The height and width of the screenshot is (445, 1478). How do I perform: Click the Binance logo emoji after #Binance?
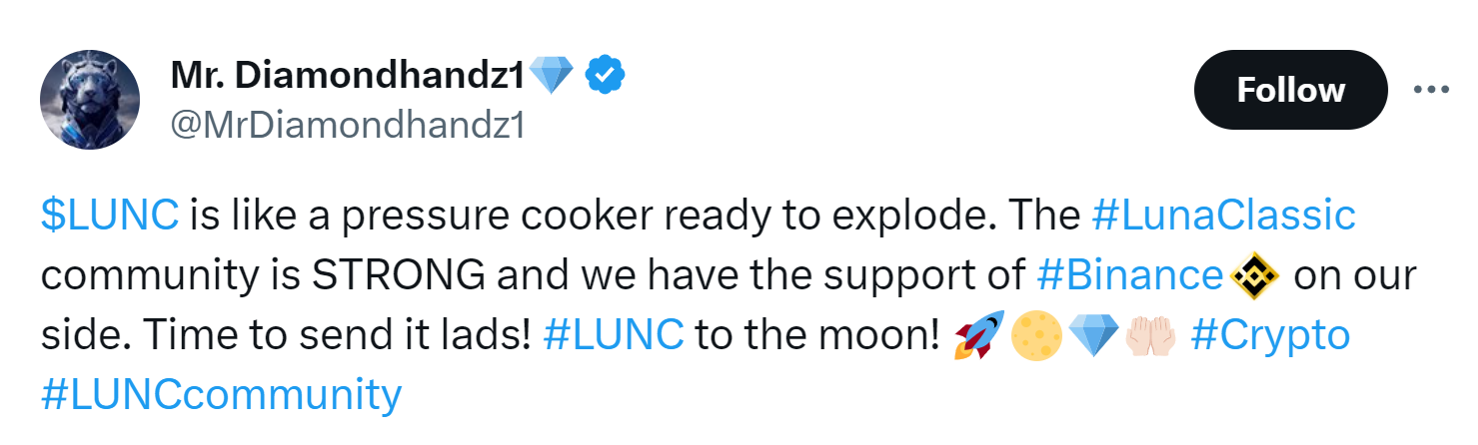pos(1255,275)
